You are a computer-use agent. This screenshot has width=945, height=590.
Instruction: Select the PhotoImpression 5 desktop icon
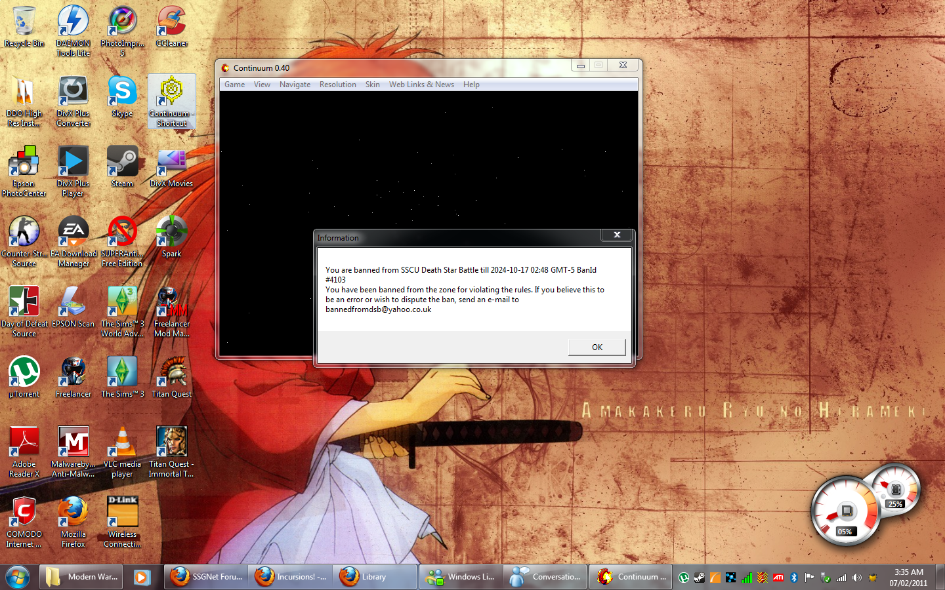tap(122, 31)
